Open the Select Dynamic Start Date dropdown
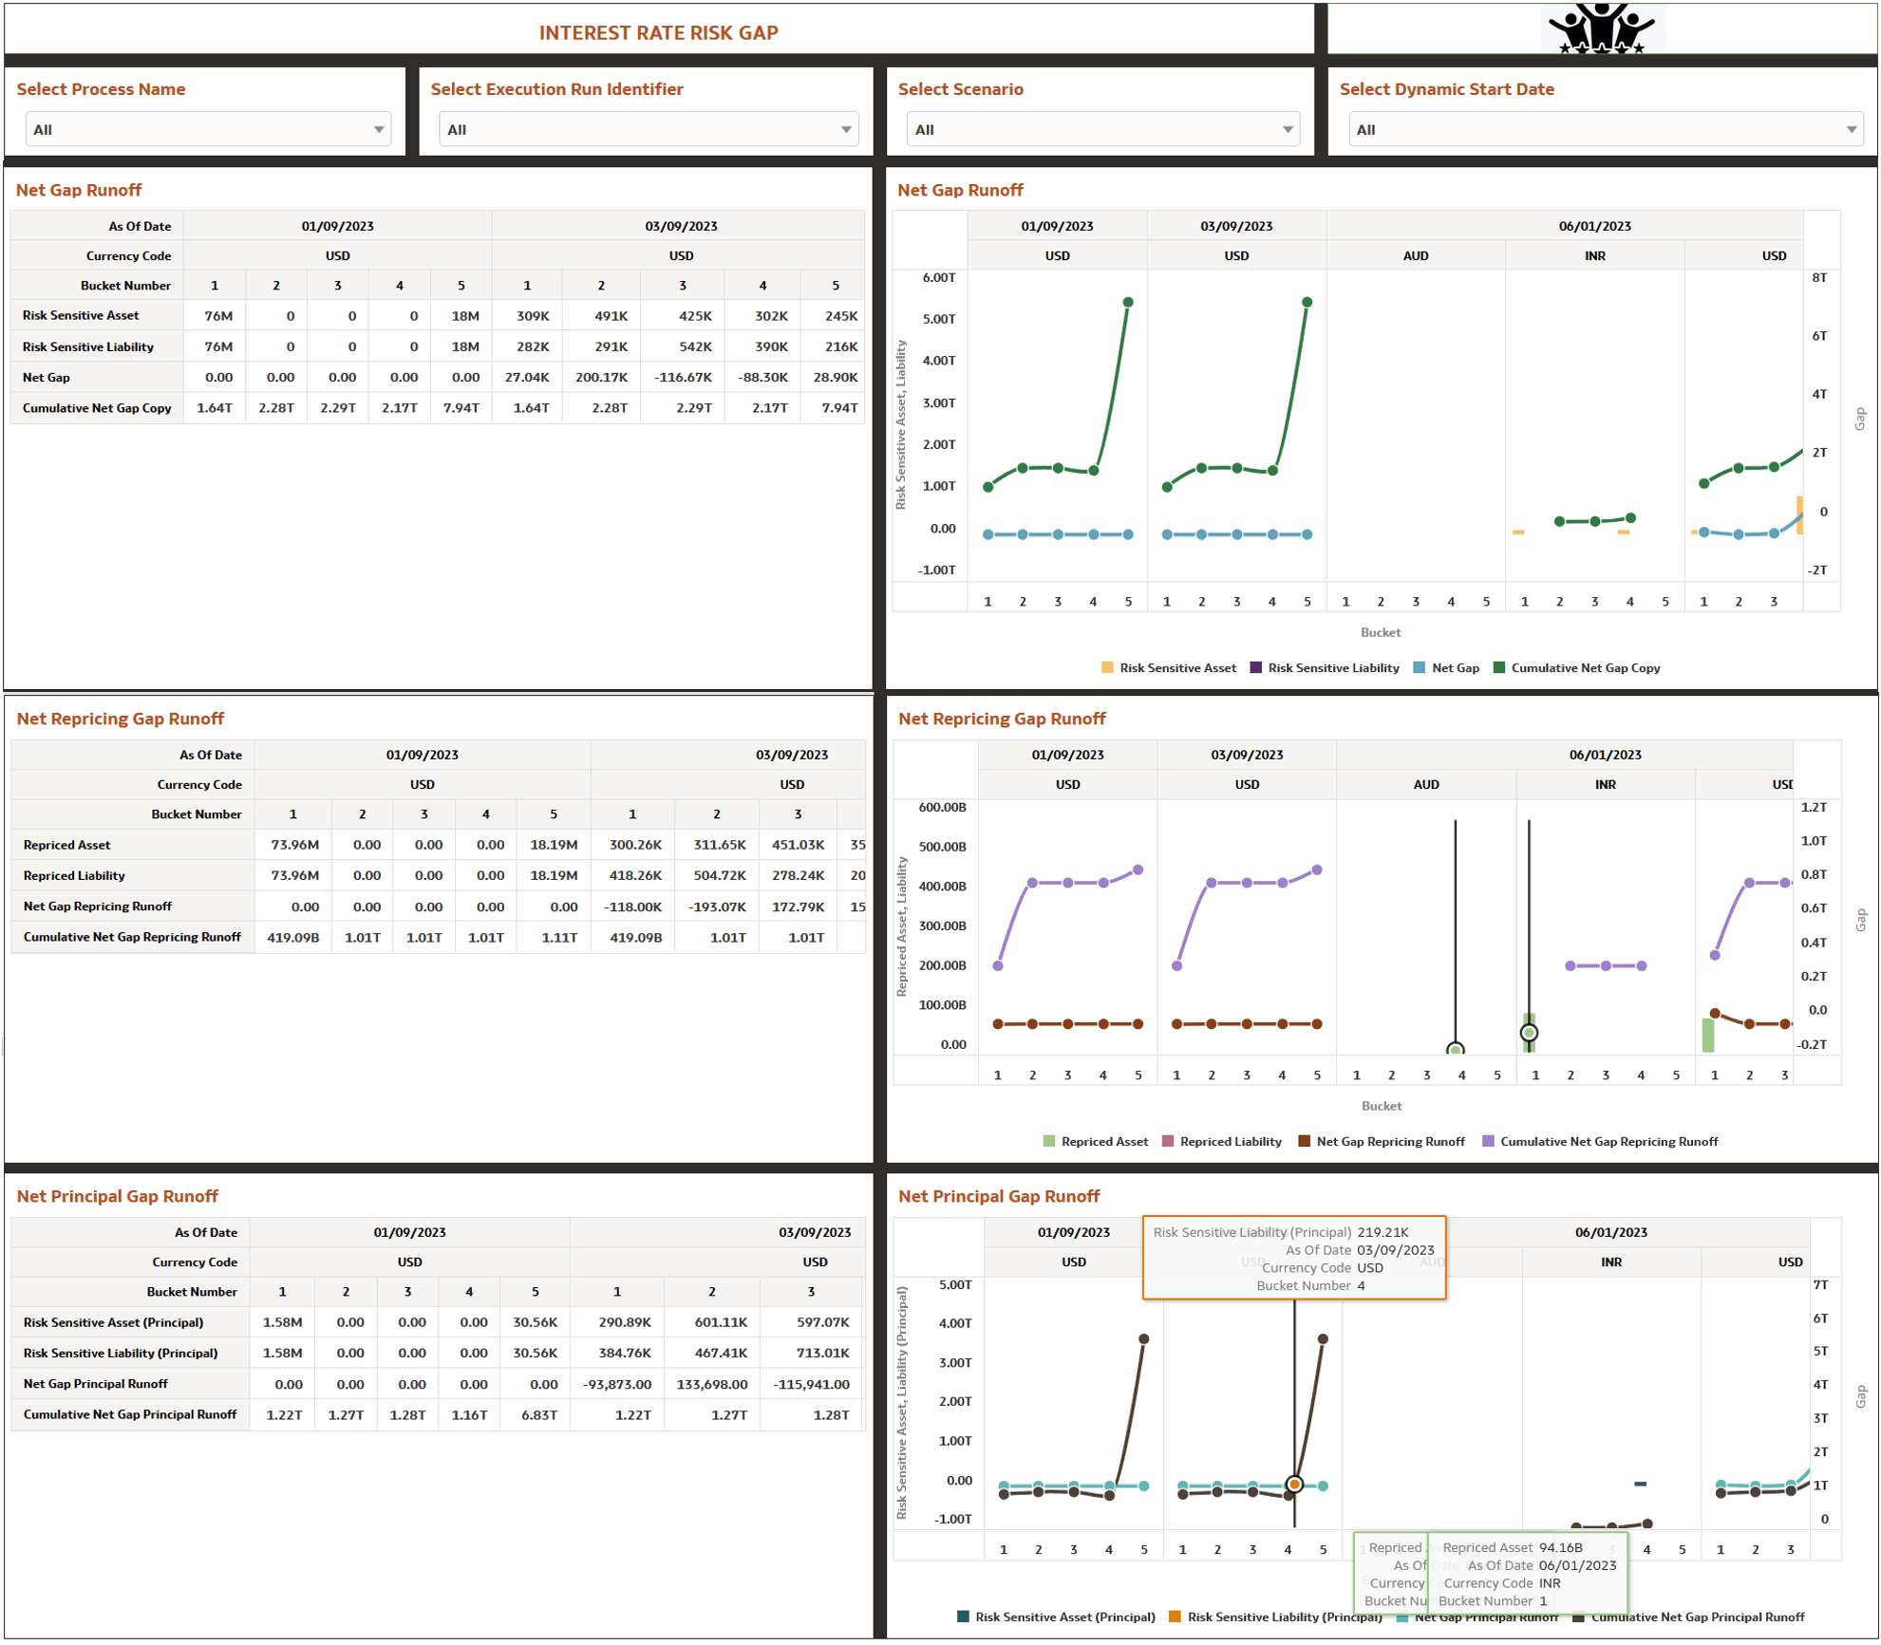1881x1645 pixels. [1605, 129]
